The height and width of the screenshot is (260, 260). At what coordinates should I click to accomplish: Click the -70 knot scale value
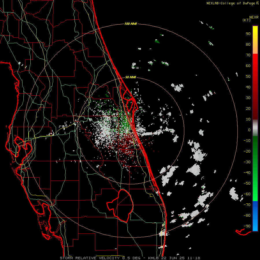click(247, 205)
